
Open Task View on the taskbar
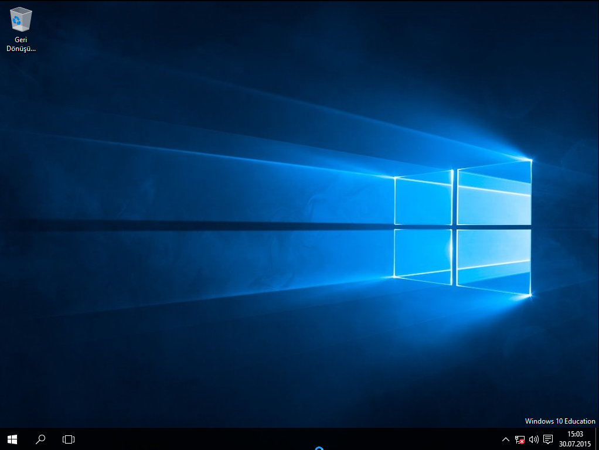pyautogui.click(x=69, y=439)
